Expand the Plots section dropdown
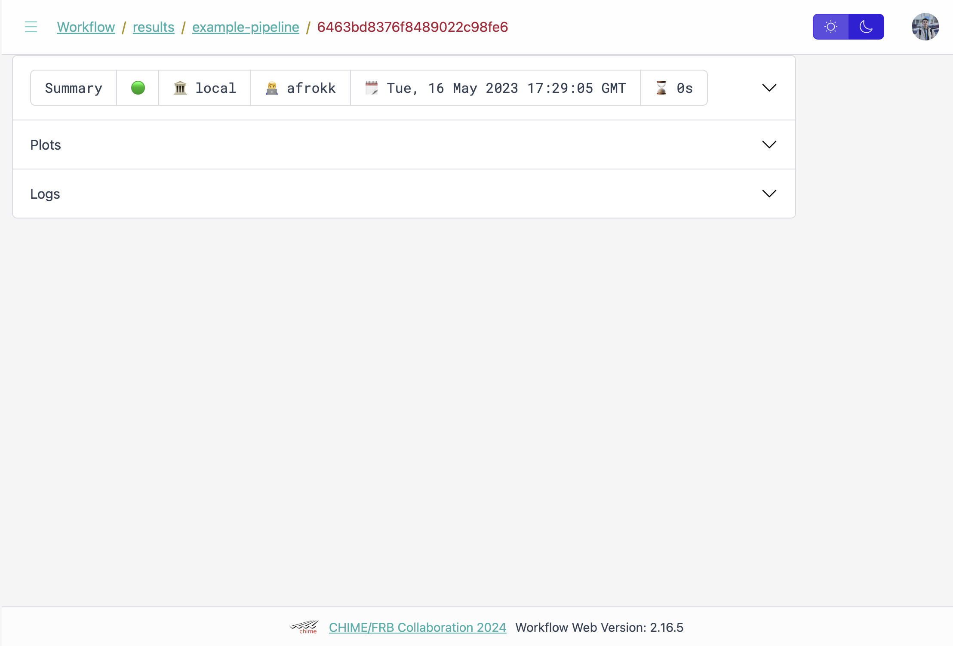The width and height of the screenshot is (953, 646). point(769,144)
